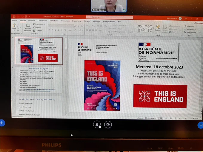Open the Disposition layout dropdown

click(x=39, y=24)
